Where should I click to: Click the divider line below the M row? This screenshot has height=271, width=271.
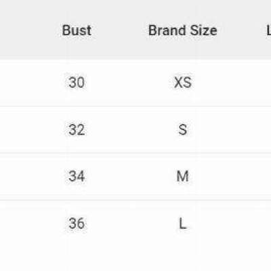coord(135,200)
